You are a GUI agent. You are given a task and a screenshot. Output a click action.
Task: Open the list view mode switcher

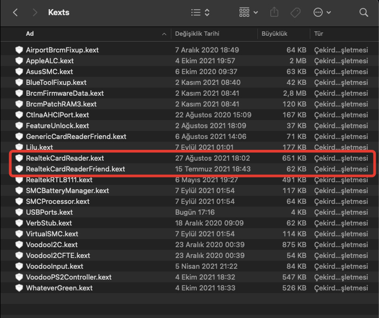pos(201,12)
